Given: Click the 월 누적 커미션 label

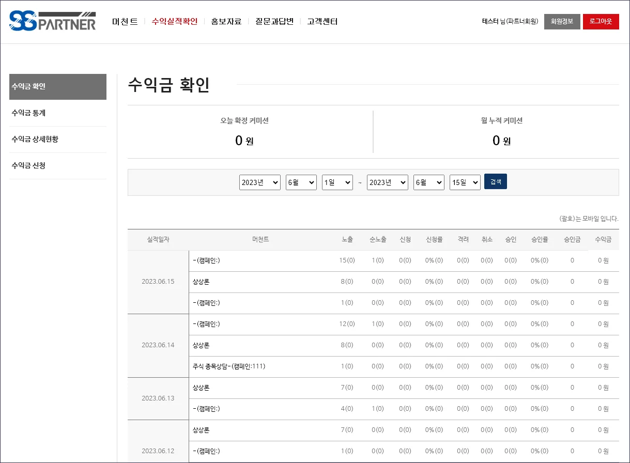Looking at the screenshot, I should [501, 121].
